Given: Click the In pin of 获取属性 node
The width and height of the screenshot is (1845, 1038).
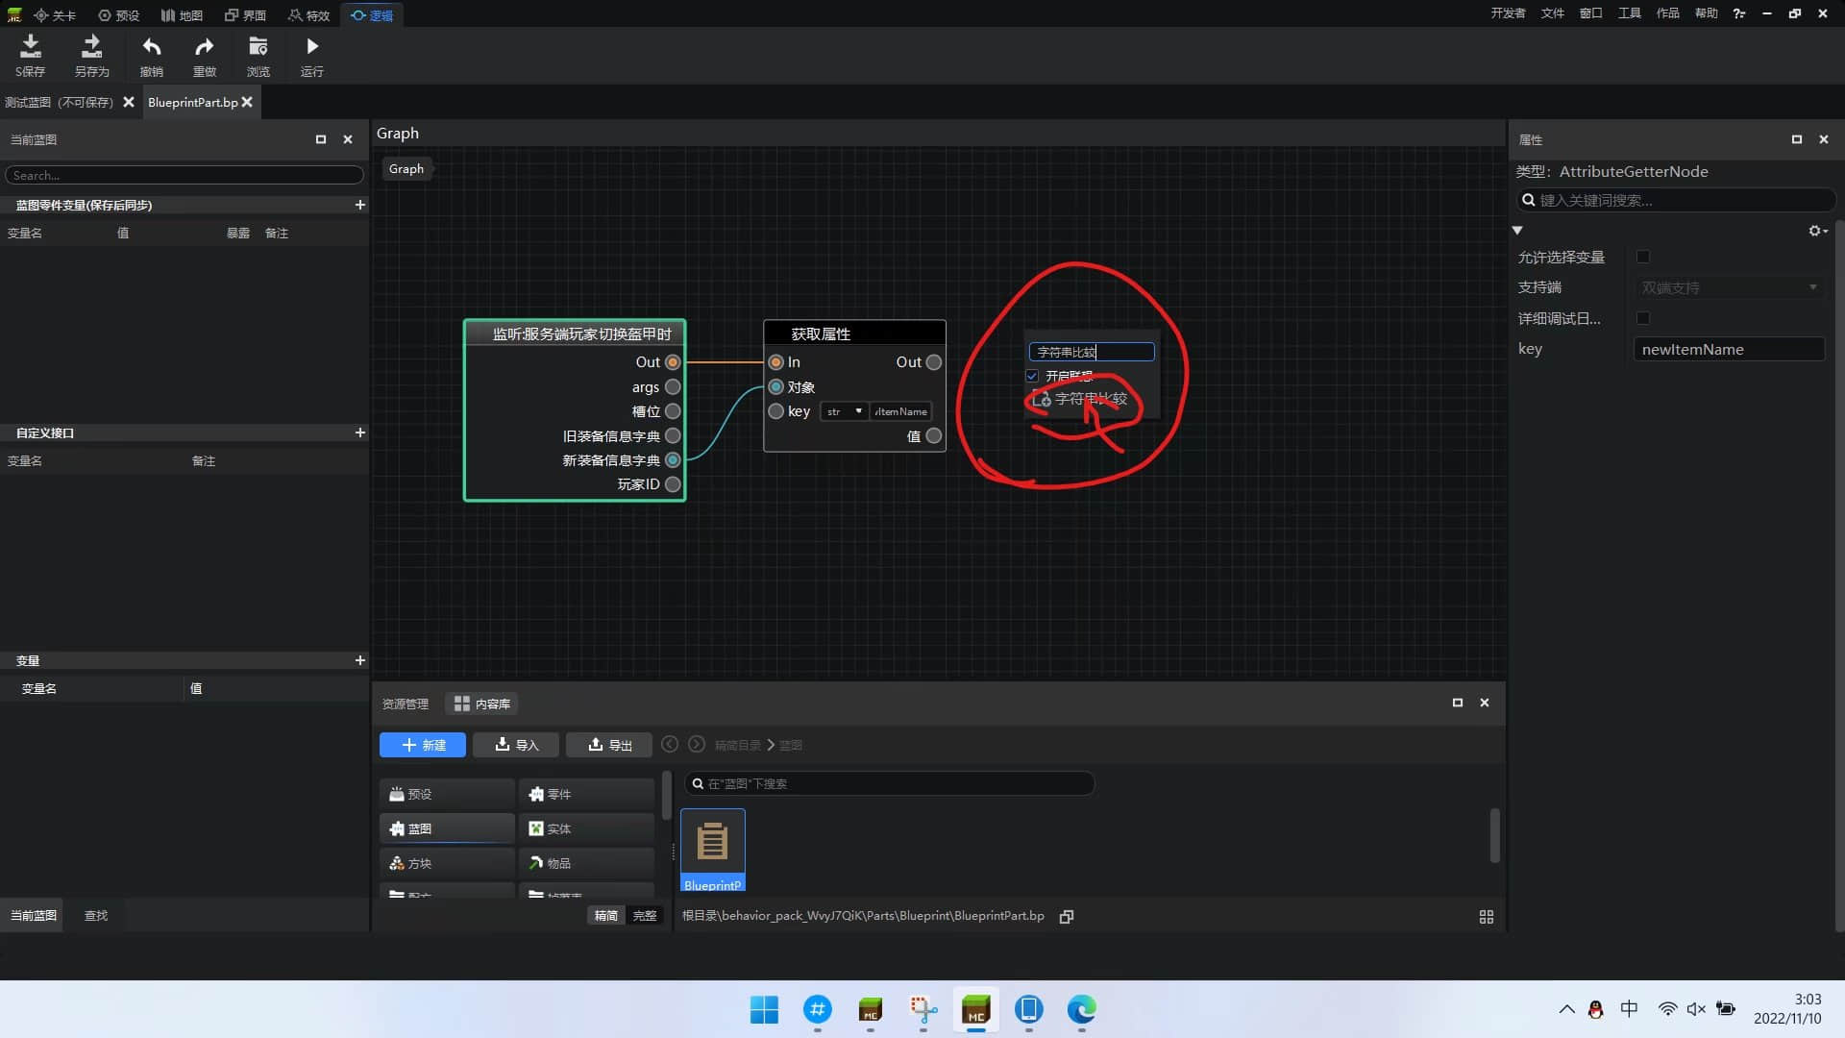Looking at the screenshot, I should (775, 362).
